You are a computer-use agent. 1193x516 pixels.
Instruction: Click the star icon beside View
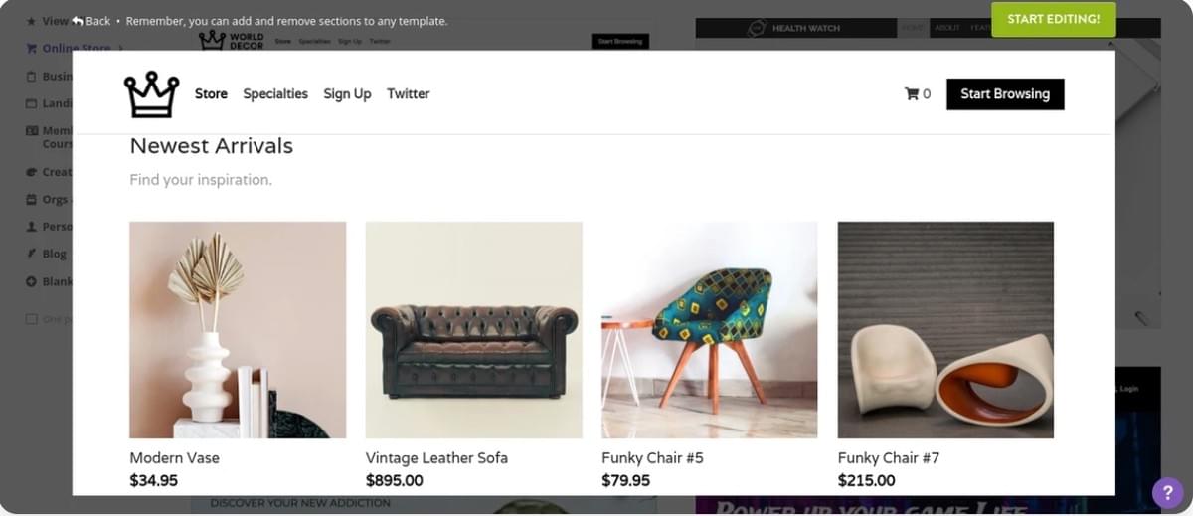31,21
